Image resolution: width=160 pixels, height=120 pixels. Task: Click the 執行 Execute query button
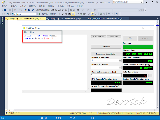(44, 14)
